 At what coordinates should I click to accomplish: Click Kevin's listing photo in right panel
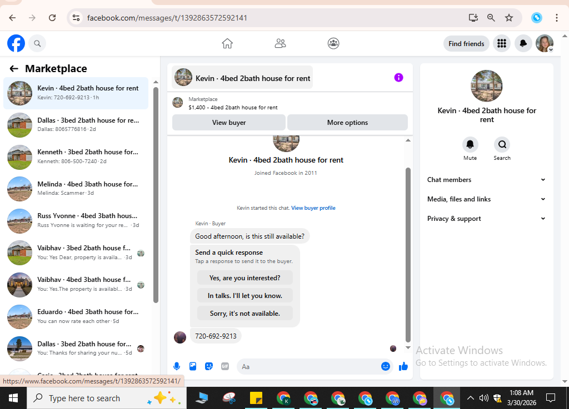pos(486,86)
